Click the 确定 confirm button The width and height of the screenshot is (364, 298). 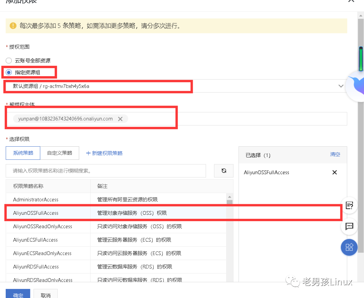[18, 294]
